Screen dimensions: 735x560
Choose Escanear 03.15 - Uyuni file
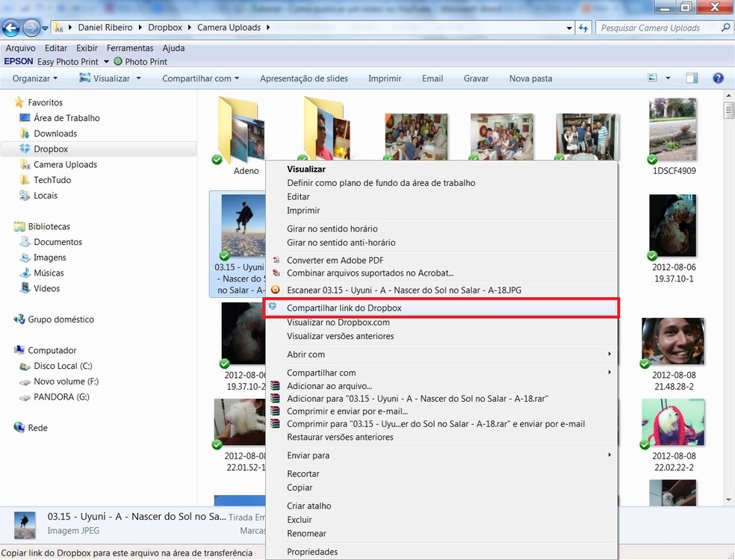(x=404, y=290)
